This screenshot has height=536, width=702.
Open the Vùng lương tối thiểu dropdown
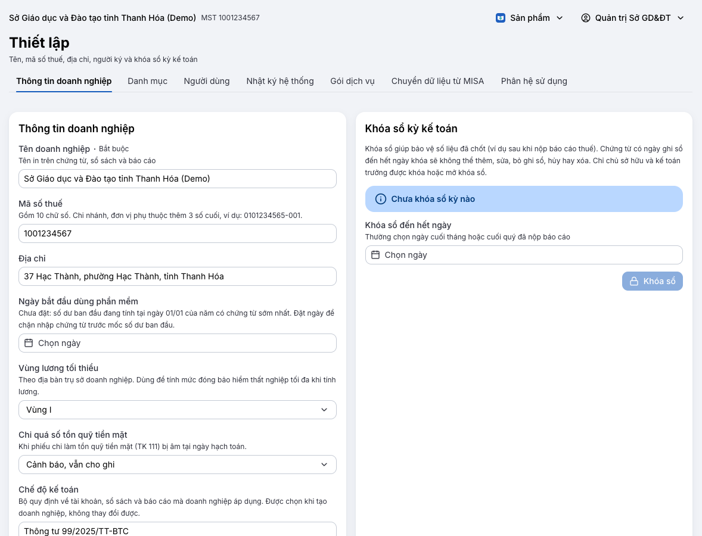[x=178, y=410]
